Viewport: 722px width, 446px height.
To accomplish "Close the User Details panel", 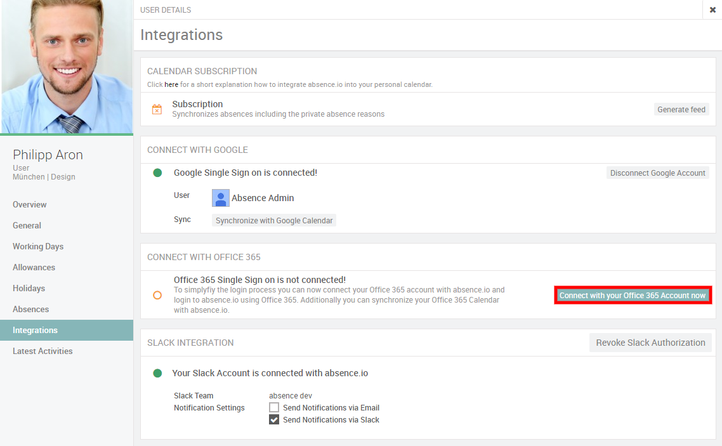I will coord(712,10).
